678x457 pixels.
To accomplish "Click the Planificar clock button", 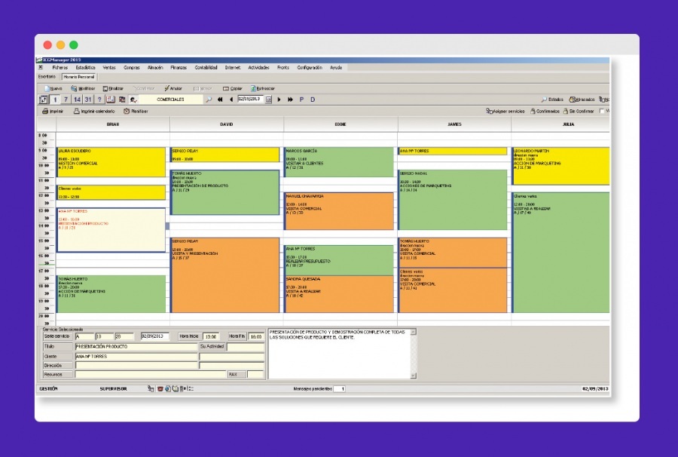I will (x=136, y=111).
